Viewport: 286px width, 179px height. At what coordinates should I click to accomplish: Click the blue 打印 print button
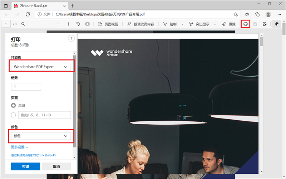[25, 166]
